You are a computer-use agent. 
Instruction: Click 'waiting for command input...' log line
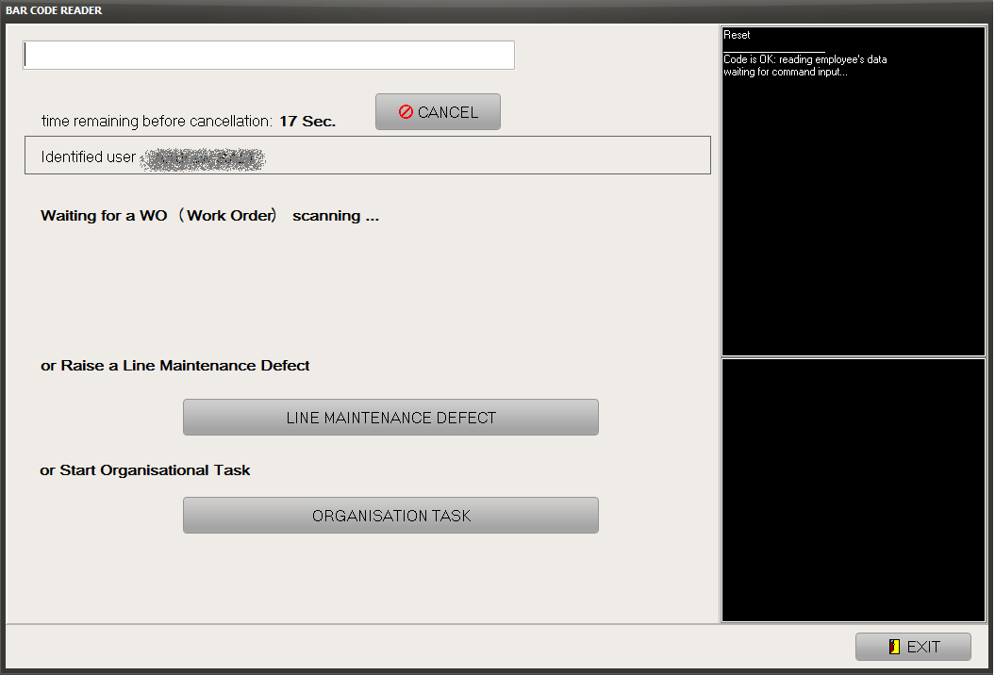pyautogui.click(x=786, y=72)
